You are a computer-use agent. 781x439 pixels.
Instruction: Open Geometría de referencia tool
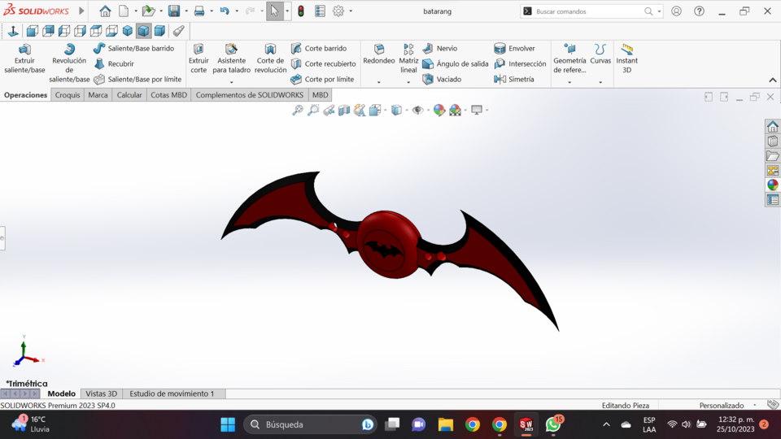(569, 59)
